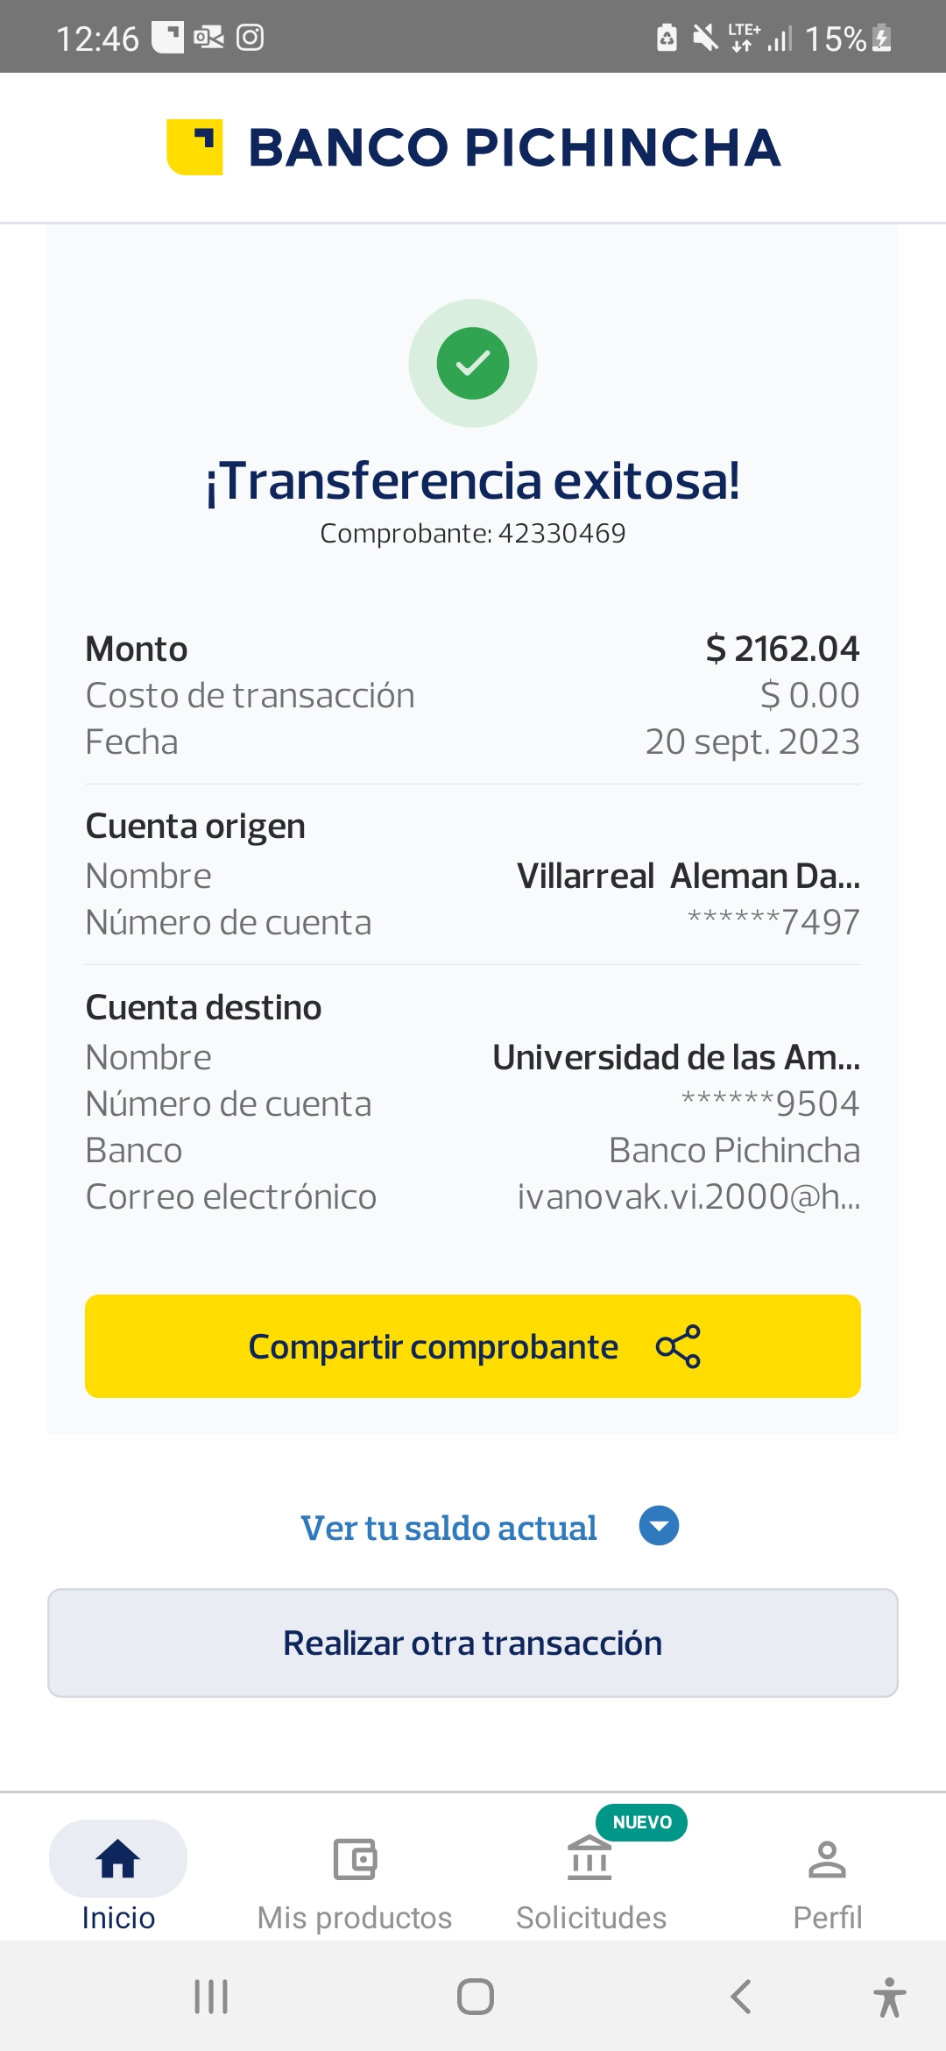Tap the Instagram icon in the status bar
Image resolution: width=946 pixels, height=2051 pixels.
click(x=251, y=38)
